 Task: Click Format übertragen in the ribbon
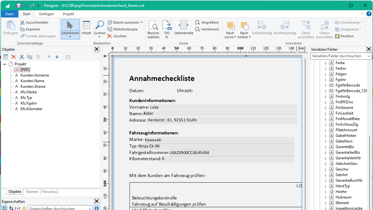pyautogui.click(x=38, y=36)
